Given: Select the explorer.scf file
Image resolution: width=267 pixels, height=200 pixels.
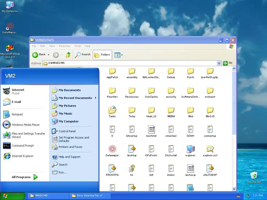Looking at the screenshot, I should point(210,151).
